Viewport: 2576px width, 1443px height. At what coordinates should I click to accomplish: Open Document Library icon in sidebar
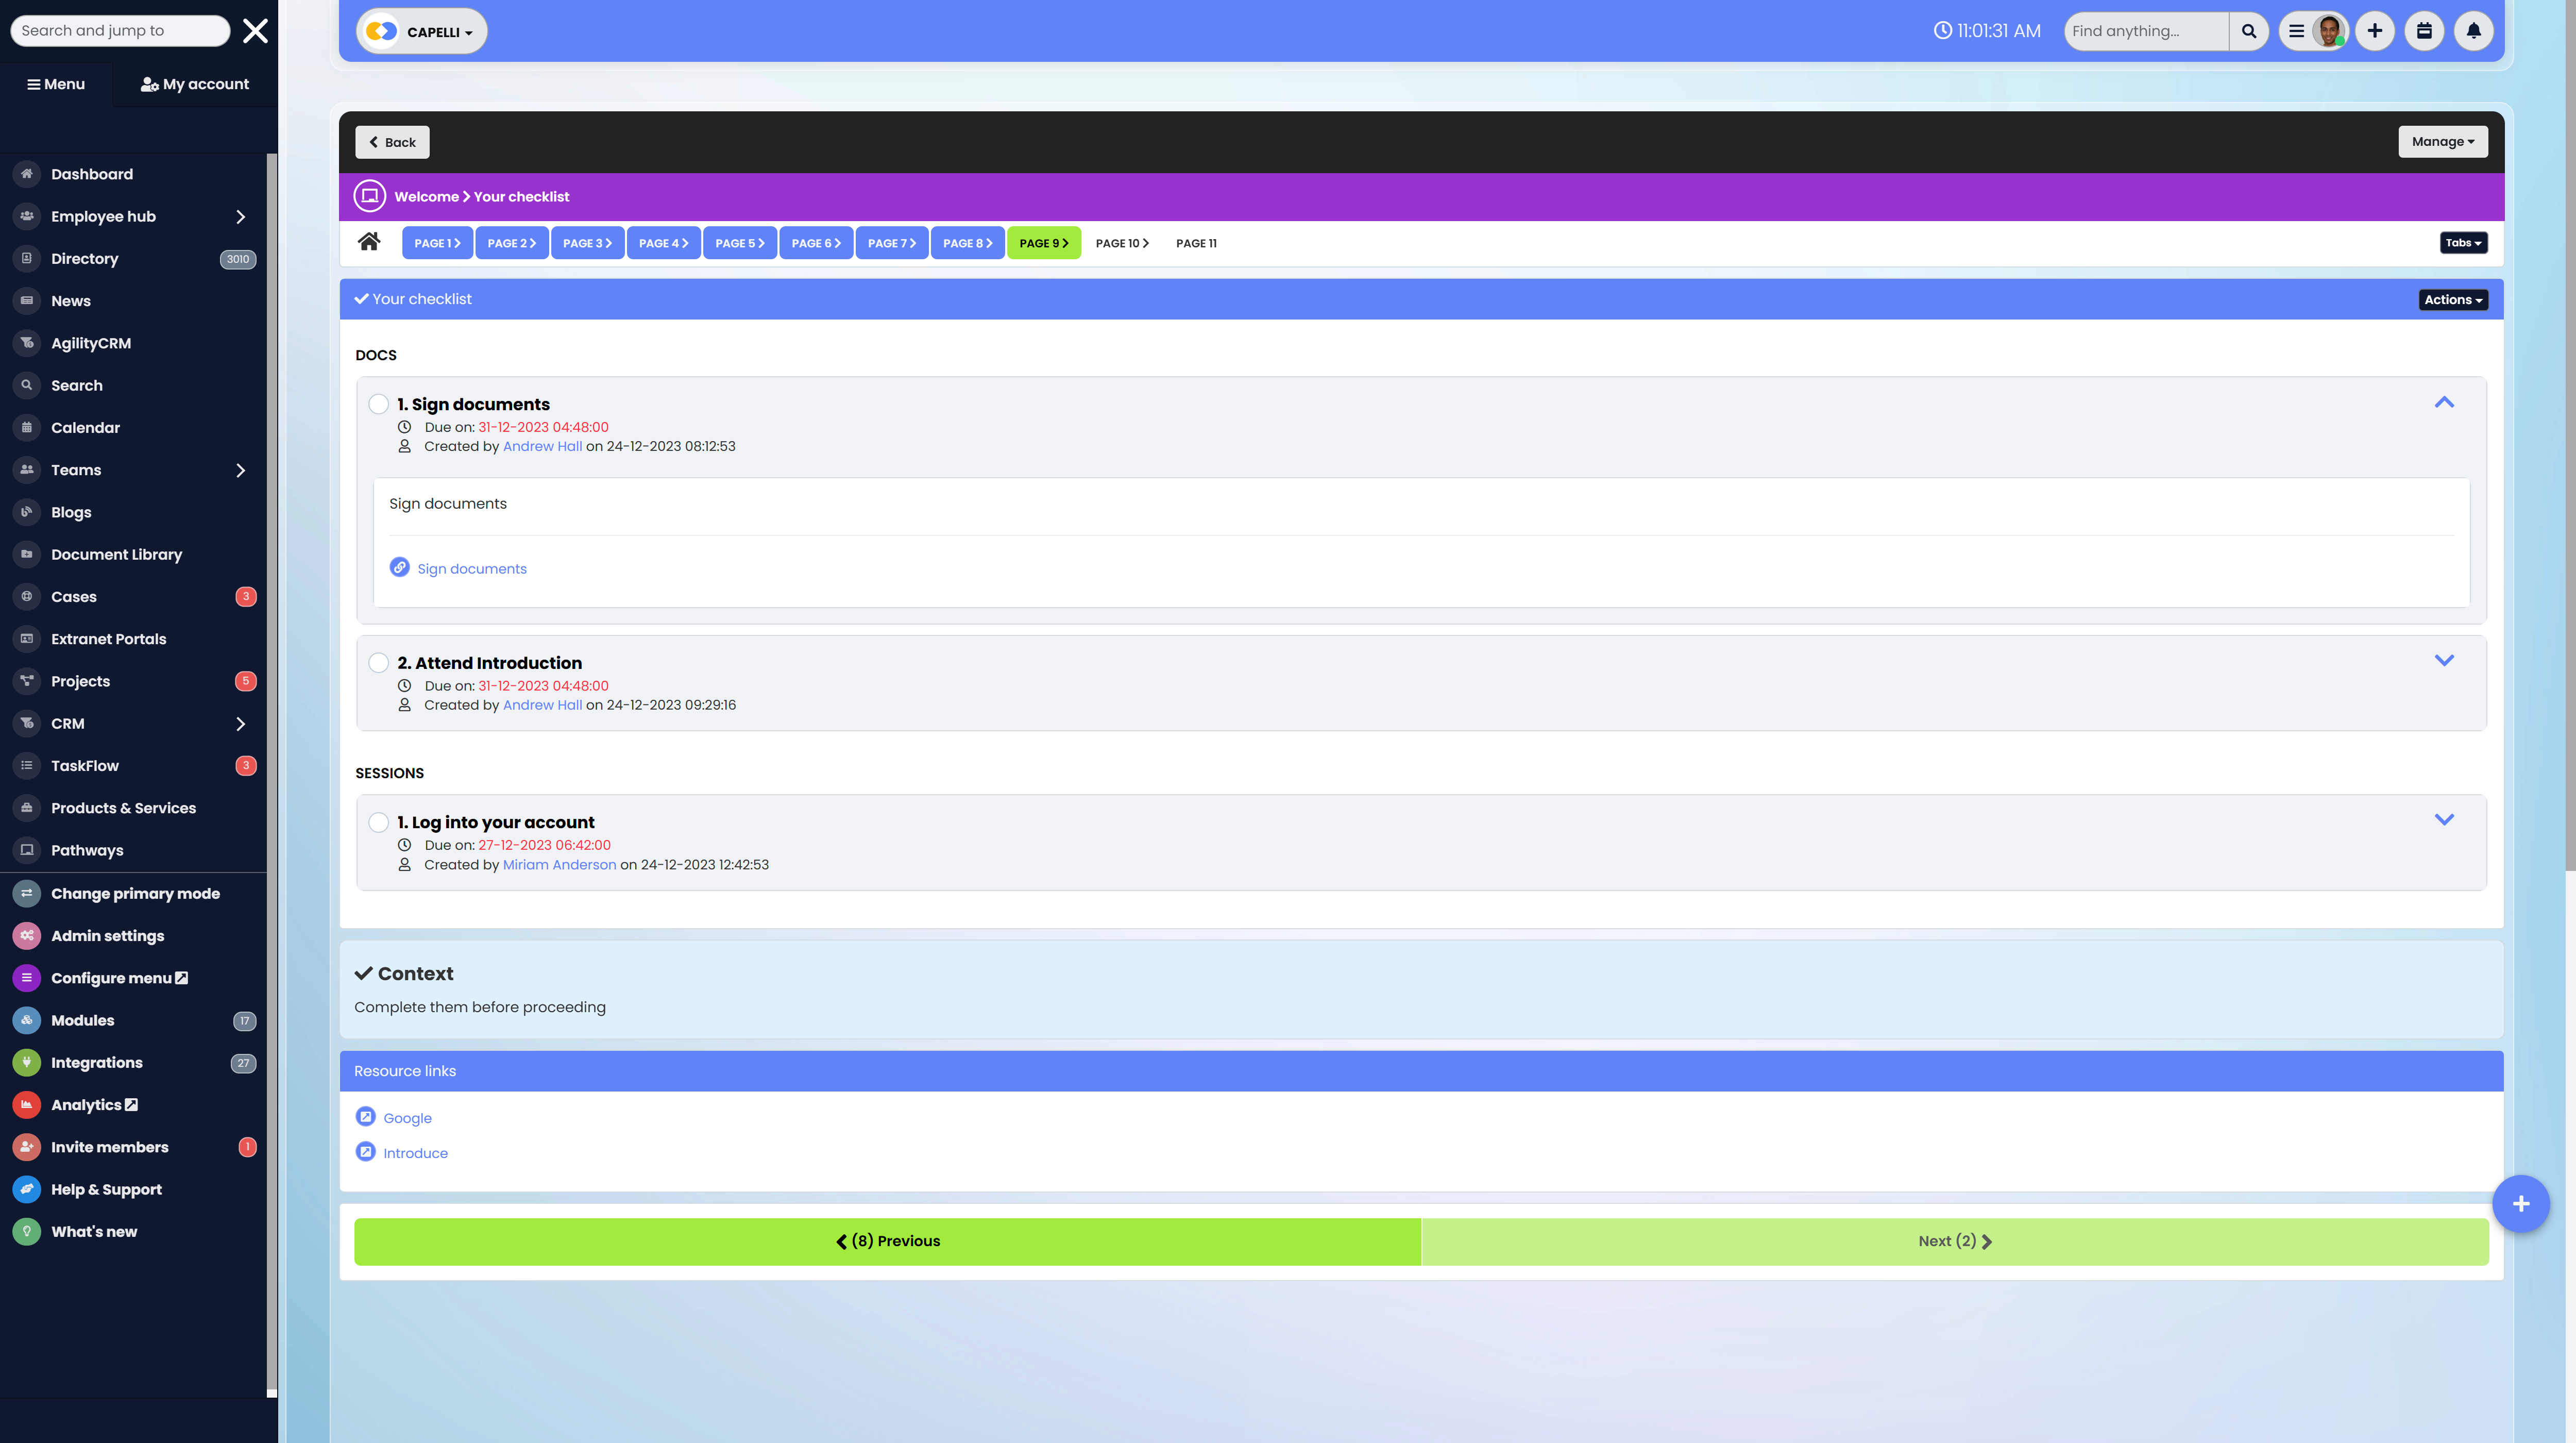(27, 554)
